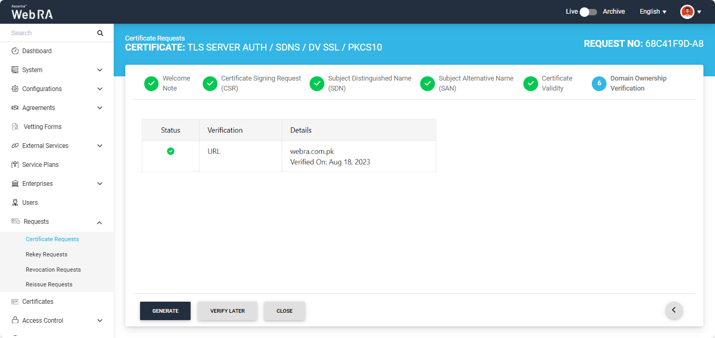Open Rekey Requests submenu item
This screenshot has width=715, height=338.
pyautogui.click(x=46, y=254)
